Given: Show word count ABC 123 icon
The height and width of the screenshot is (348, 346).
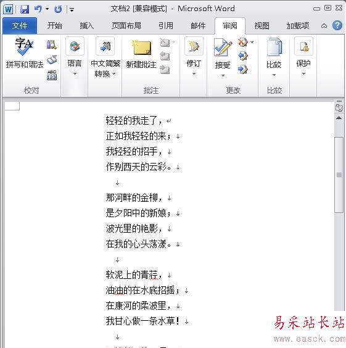Looking at the screenshot, I should click(x=52, y=75).
